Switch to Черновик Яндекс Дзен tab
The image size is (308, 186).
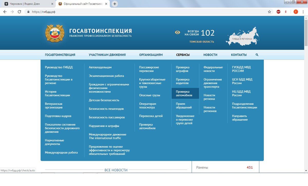point(28,4)
